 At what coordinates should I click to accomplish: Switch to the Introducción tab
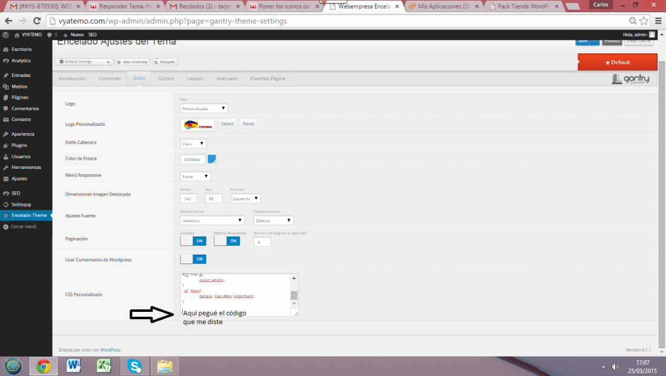[72, 79]
